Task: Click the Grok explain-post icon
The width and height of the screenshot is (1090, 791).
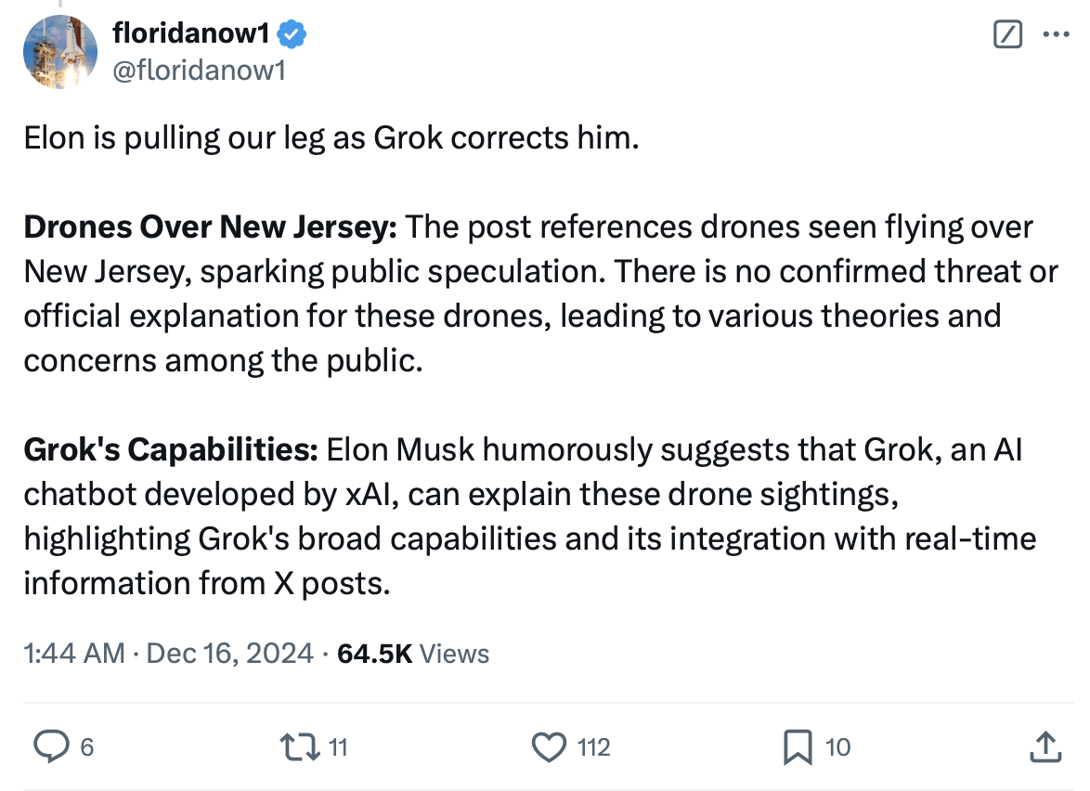Action: [1007, 35]
